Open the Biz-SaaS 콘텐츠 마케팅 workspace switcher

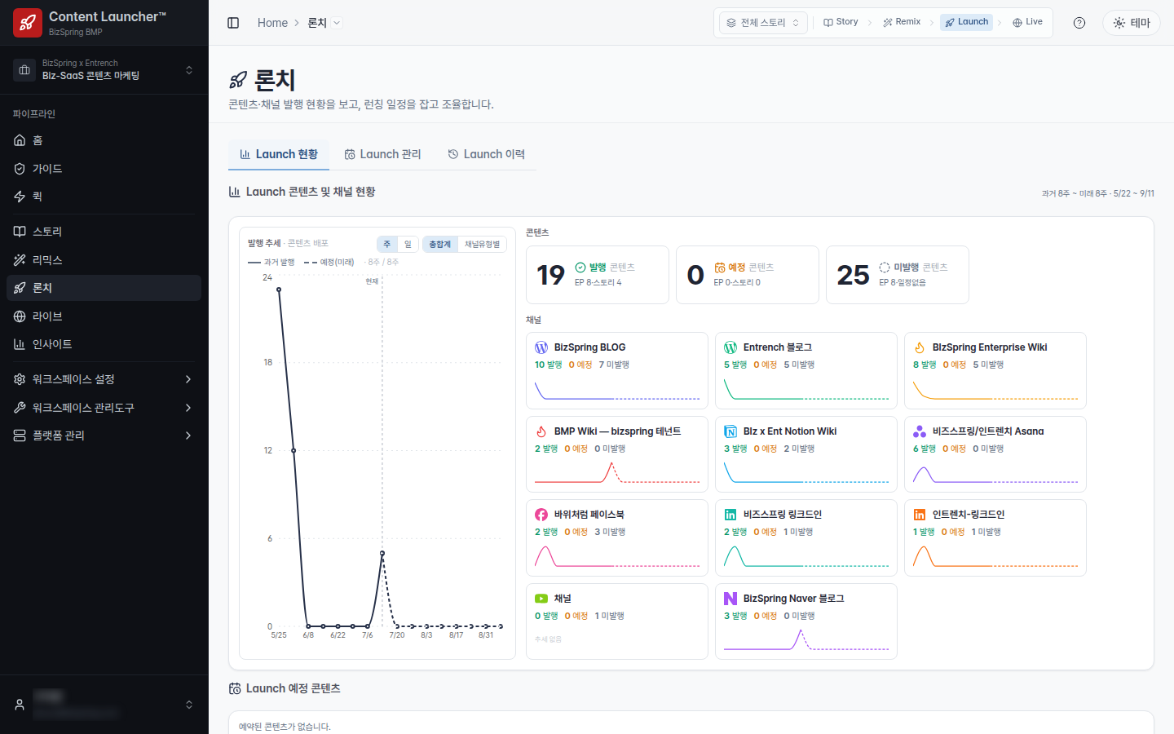104,69
